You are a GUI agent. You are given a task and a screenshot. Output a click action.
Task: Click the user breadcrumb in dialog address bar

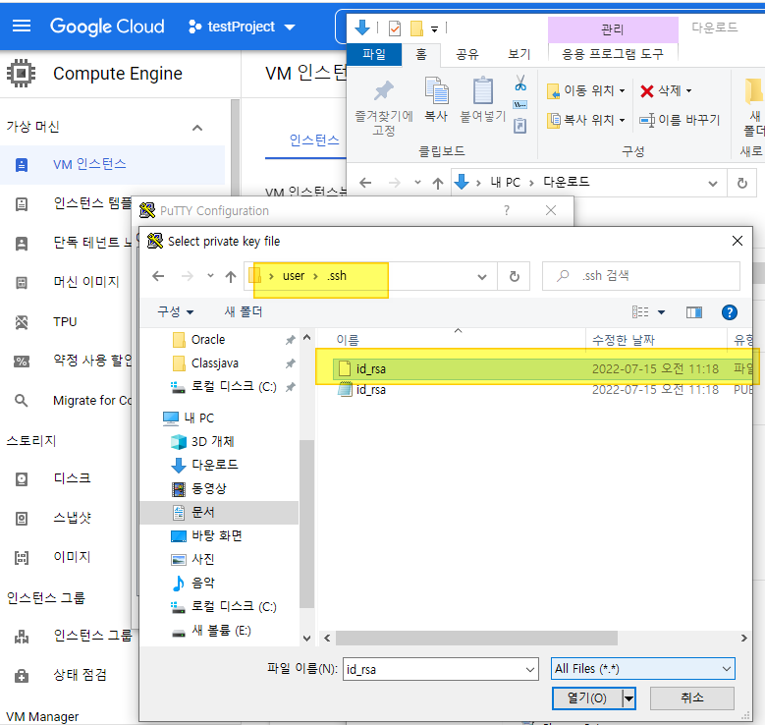point(294,276)
